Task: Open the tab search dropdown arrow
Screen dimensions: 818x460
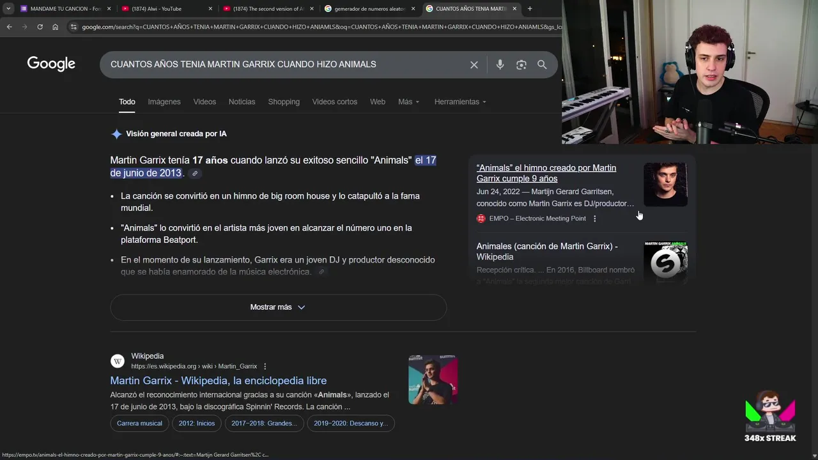Action: (8, 8)
